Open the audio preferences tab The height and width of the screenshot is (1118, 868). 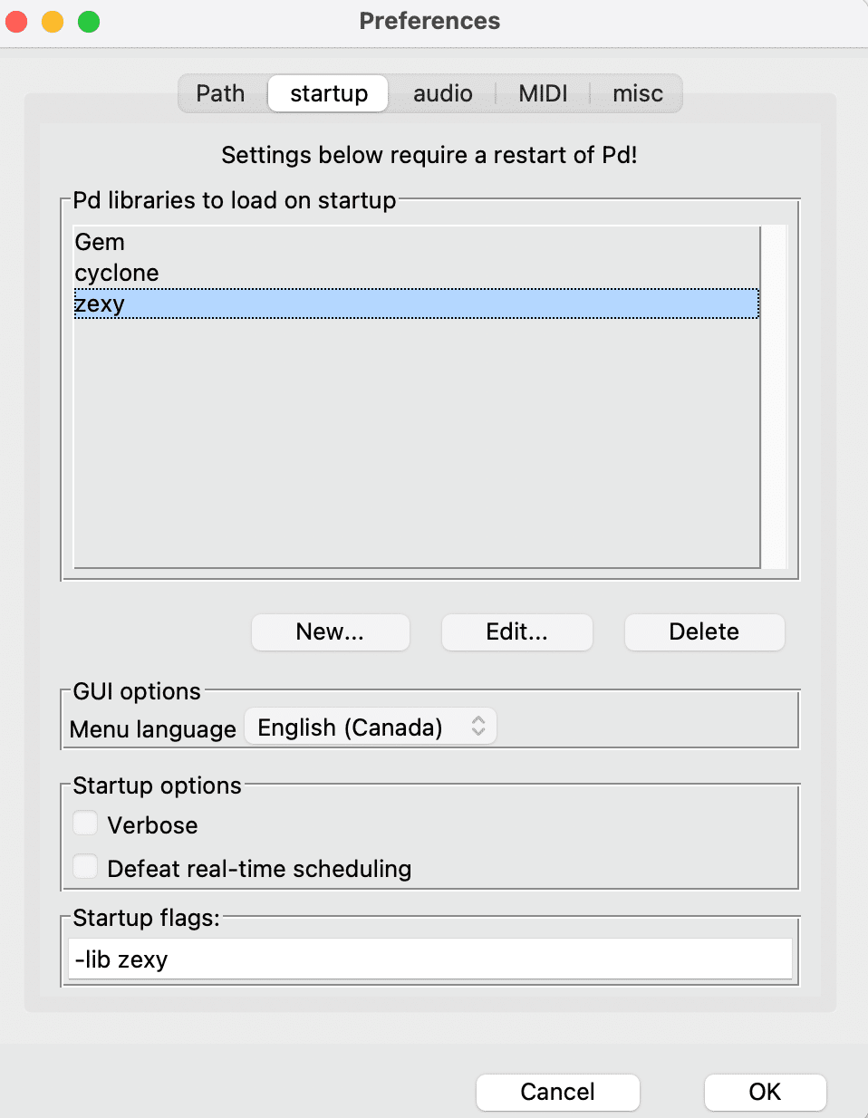[x=442, y=93]
